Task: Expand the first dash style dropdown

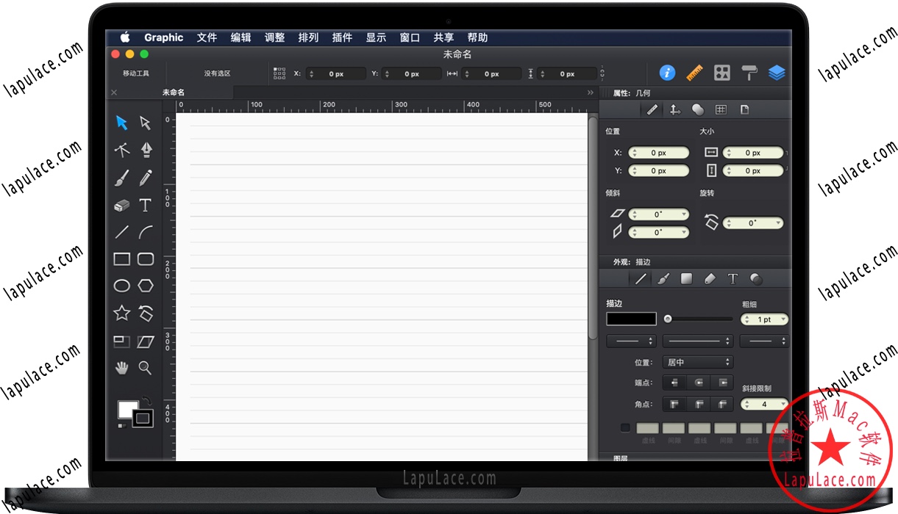Action: tap(630, 340)
